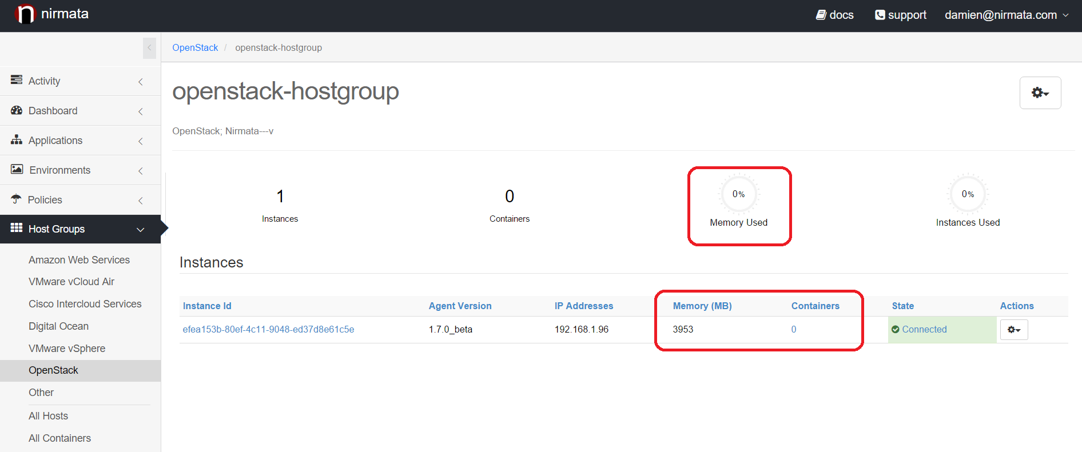Viewport: 1082px width, 452px height.
Task: Click the Nirmata logo icon
Action: coord(25,14)
